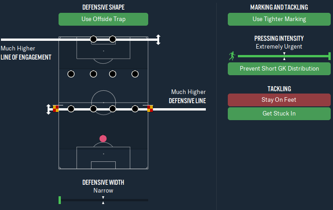
Task: Click the green end handle of Pressing Intensity
Action: point(329,56)
